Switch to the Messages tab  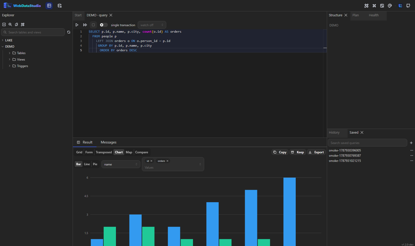pos(108,142)
